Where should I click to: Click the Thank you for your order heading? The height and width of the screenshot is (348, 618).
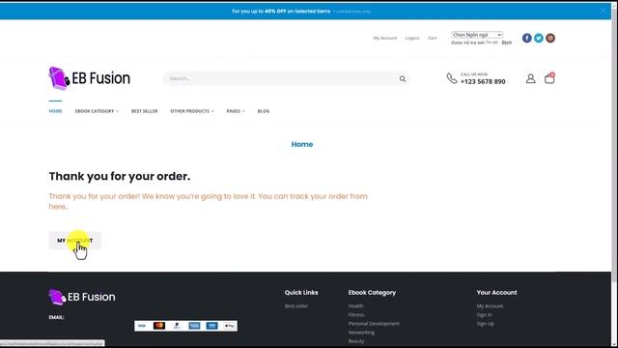120,176
